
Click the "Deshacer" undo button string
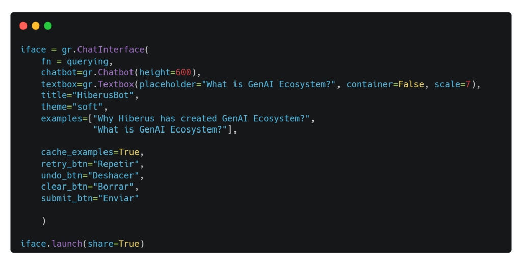click(x=113, y=175)
